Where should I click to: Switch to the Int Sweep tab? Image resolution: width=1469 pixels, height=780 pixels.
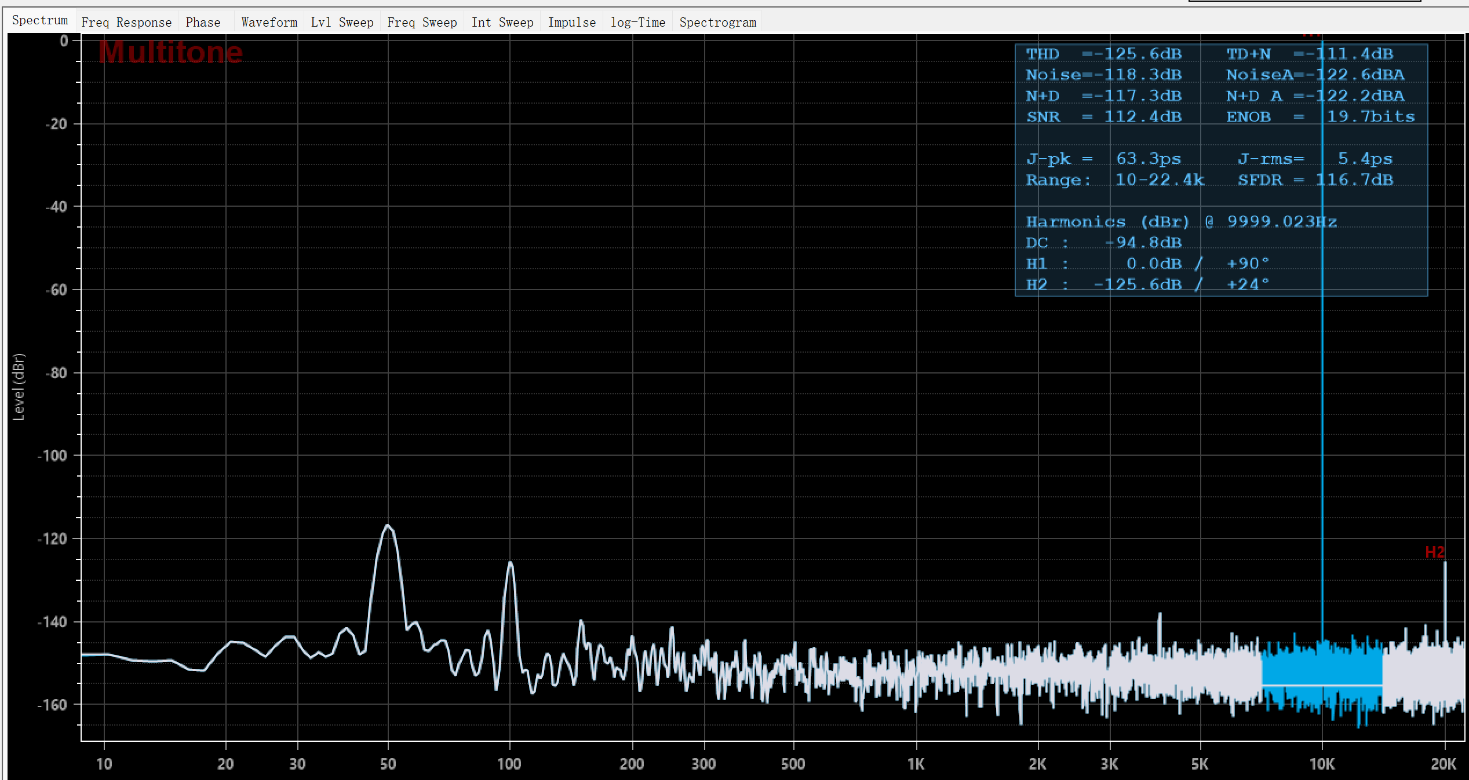pyautogui.click(x=502, y=22)
